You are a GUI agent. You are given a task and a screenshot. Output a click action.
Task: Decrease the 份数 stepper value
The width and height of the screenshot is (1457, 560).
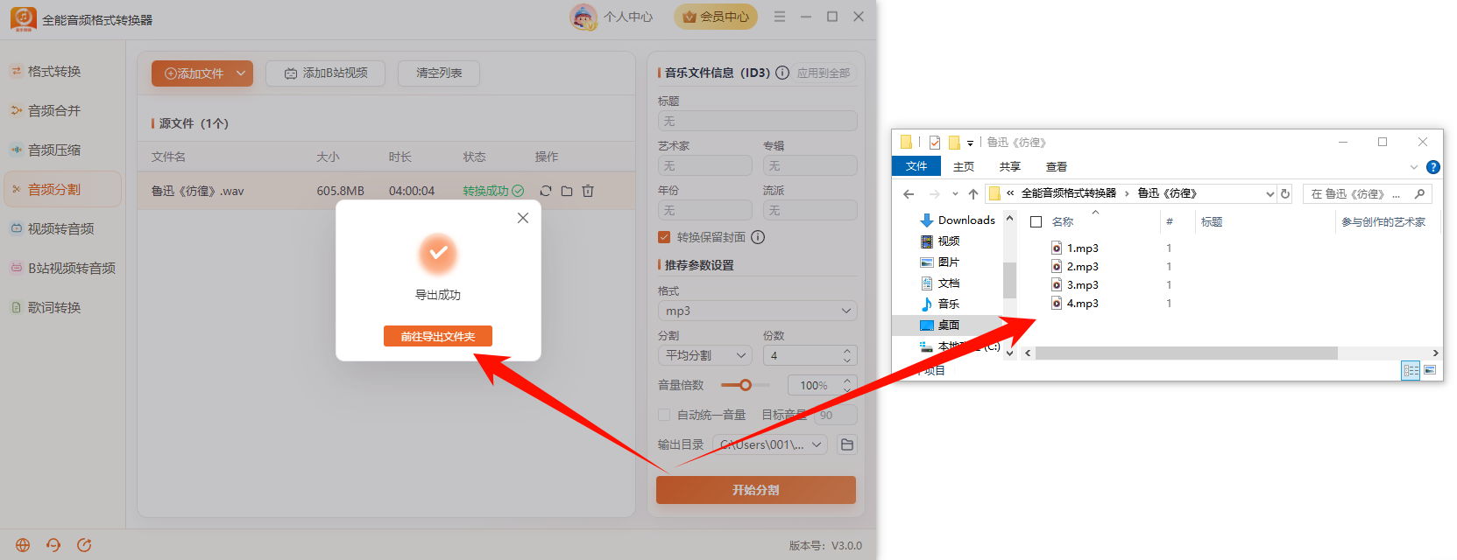pyautogui.click(x=847, y=360)
